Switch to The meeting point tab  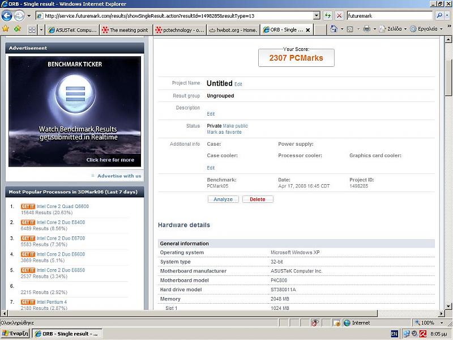[x=125, y=30]
